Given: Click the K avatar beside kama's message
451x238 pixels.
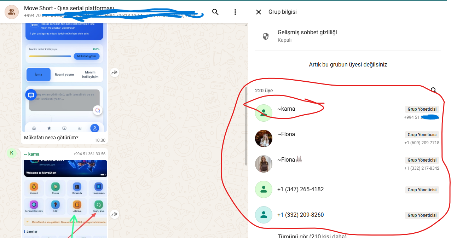Looking at the screenshot, I should coord(12,153).
